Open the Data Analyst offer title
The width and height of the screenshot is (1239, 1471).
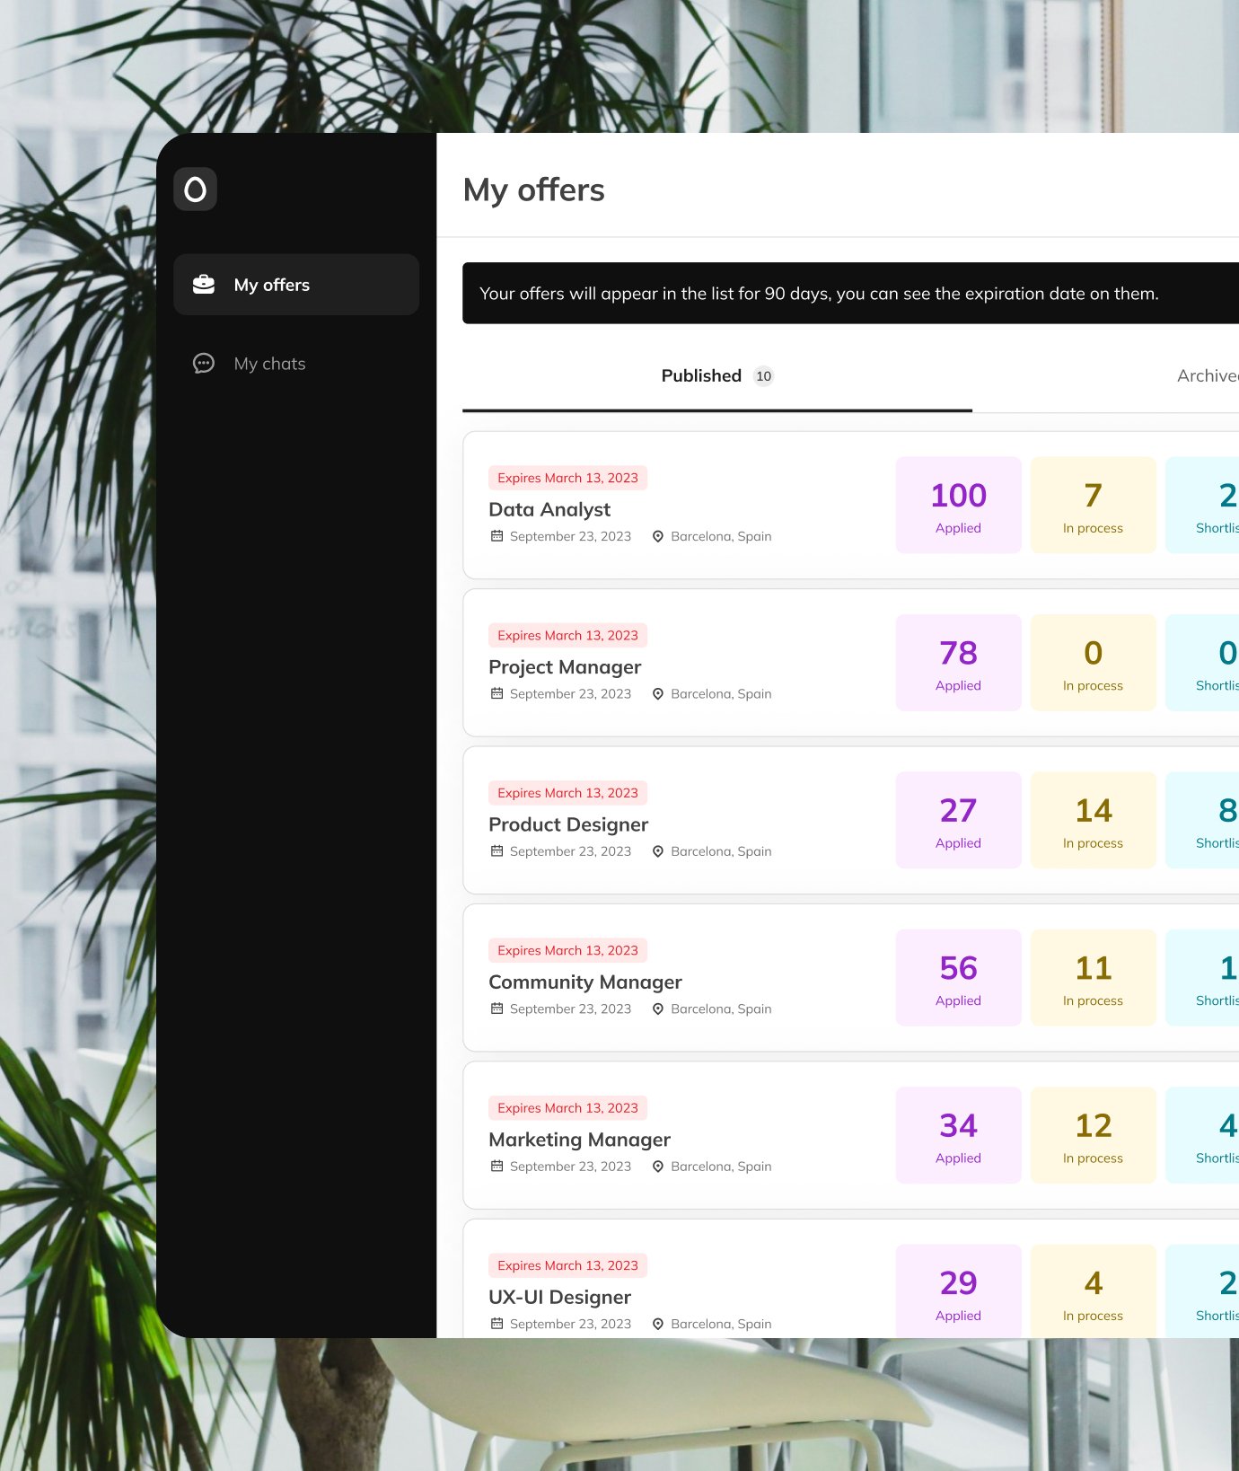[x=549, y=509]
